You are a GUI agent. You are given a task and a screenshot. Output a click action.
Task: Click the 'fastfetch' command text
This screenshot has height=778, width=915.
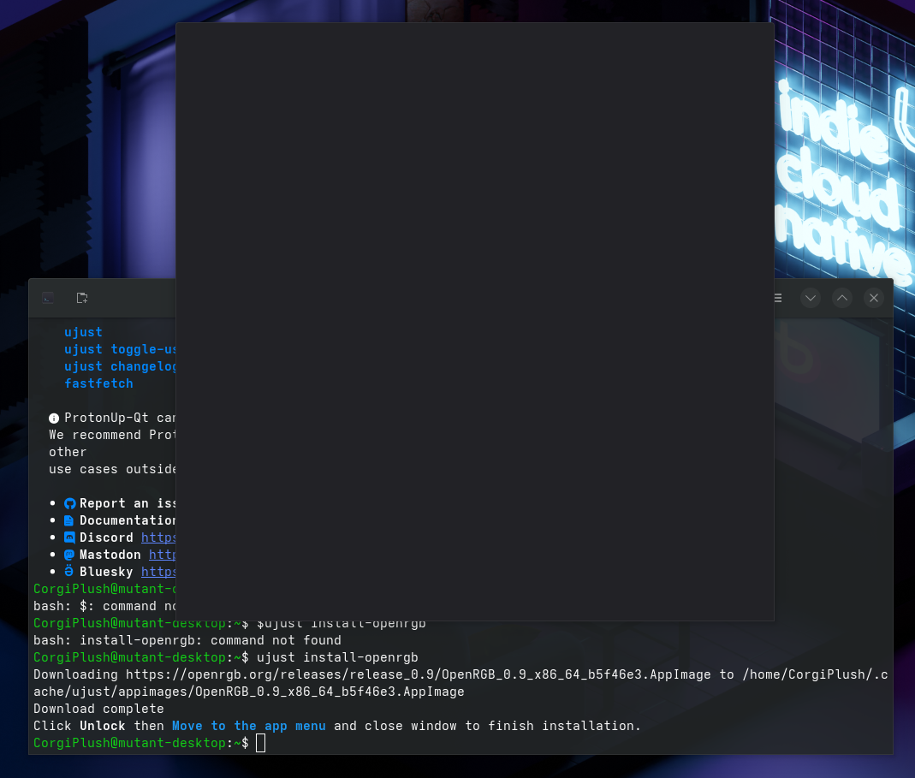pos(98,383)
